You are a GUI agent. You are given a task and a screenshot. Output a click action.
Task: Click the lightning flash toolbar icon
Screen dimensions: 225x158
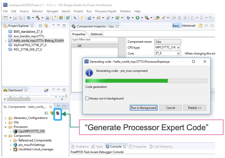(x=82, y=18)
